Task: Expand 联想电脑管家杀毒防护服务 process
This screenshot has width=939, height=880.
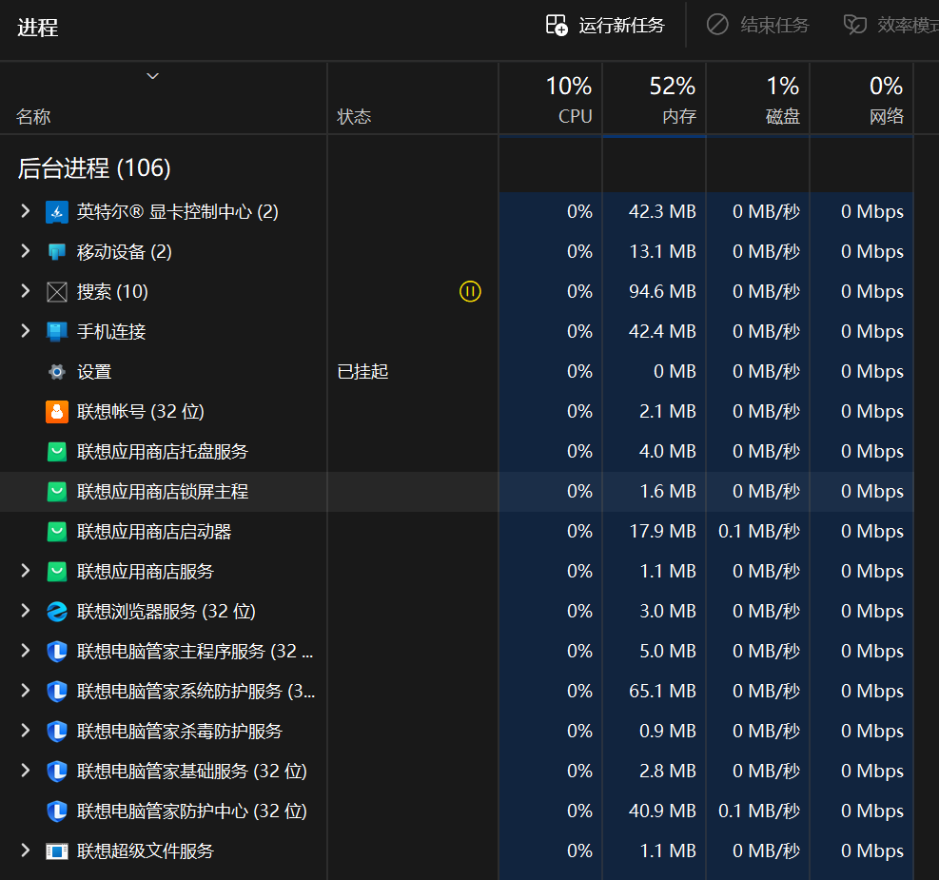Action: pyautogui.click(x=25, y=731)
